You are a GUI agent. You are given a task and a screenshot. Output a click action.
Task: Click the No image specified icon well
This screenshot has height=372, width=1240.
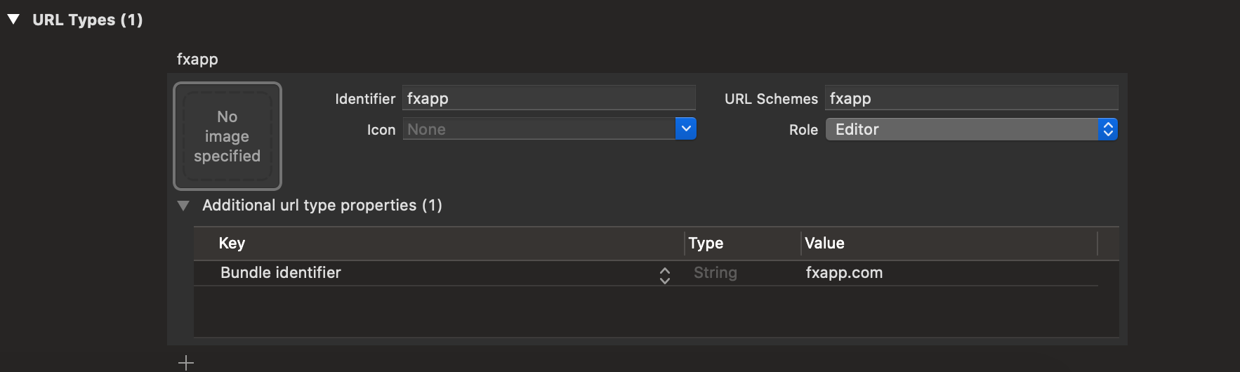pyautogui.click(x=227, y=136)
